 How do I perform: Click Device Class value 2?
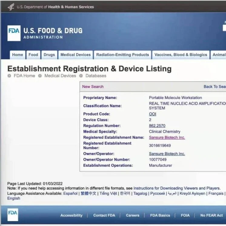[x=150, y=120]
